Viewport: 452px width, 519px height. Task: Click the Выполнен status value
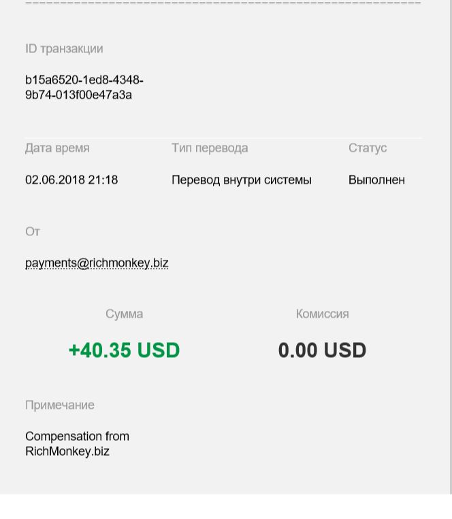click(376, 180)
